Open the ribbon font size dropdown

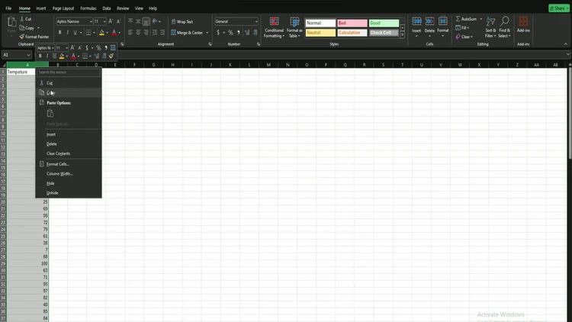pyautogui.click(x=104, y=21)
